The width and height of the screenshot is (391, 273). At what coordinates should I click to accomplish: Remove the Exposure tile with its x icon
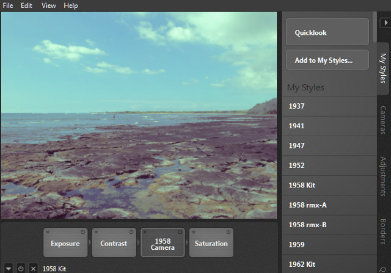pos(48,232)
